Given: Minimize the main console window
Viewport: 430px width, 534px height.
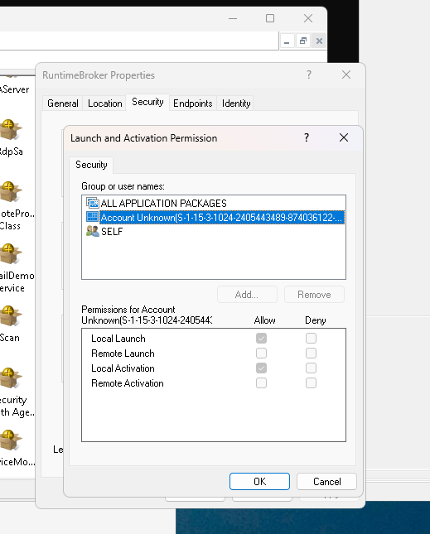Looking at the screenshot, I should pyautogui.click(x=233, y=18).
